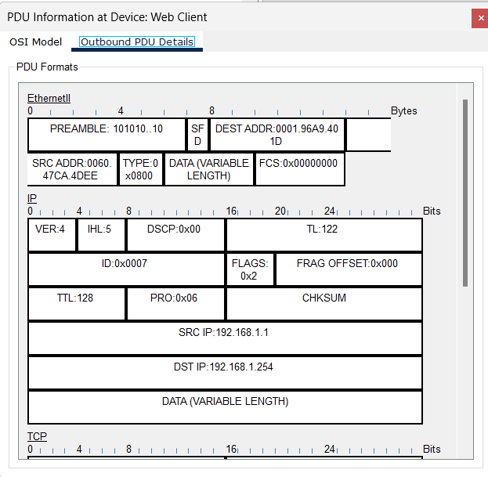The height and width of the screenshot is (477, 488).
Task: Click the VER:4 field
Action: pos(52,235)
